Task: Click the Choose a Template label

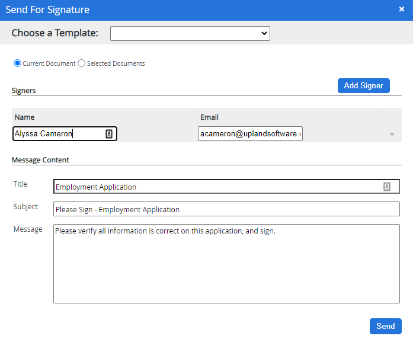Action: point(55,33)
